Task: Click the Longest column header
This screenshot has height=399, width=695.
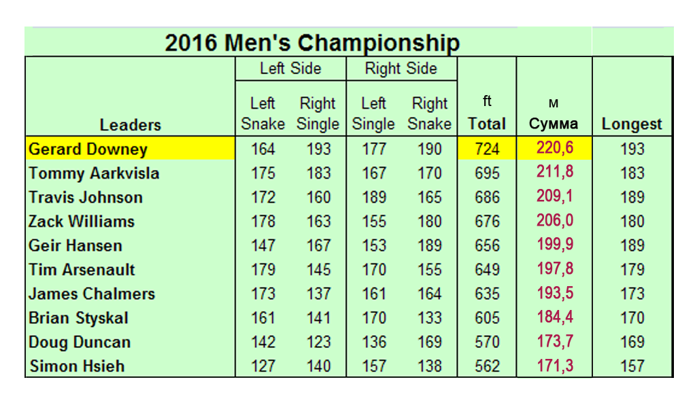Action: (x=632, y=124)
